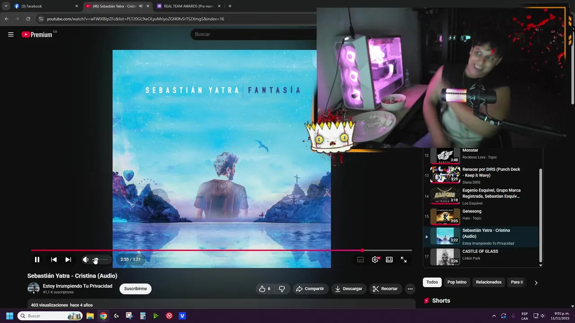Open the Windows Start menu

(9, 316)
